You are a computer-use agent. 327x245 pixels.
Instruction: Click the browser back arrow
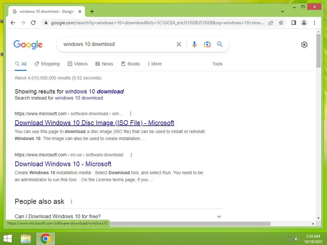13,23
